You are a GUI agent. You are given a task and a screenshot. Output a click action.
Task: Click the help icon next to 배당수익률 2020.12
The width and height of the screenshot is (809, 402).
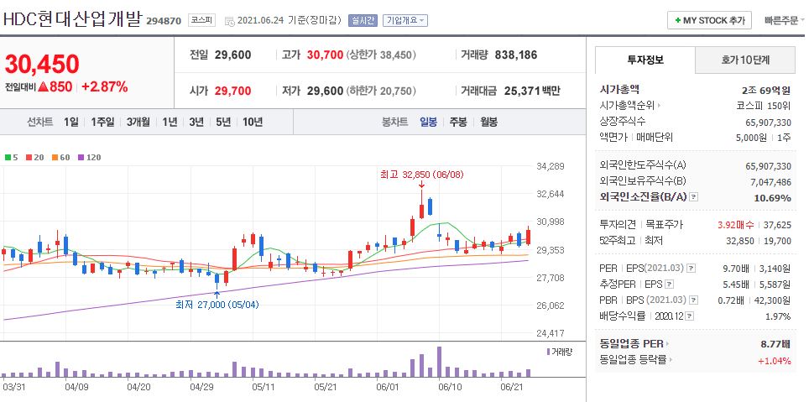(x=690, y=316)
